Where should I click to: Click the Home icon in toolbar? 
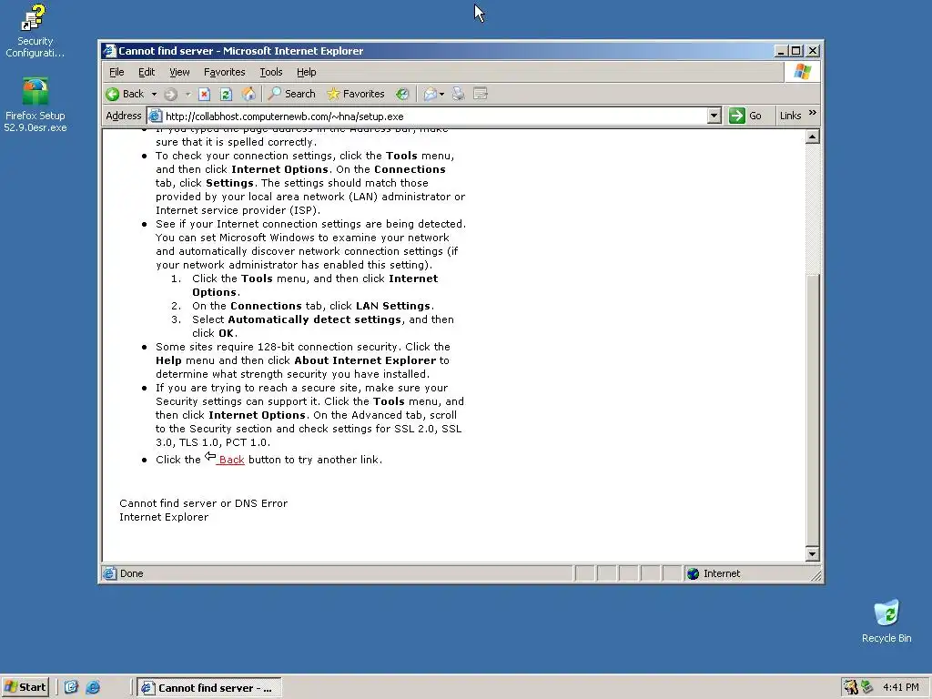point(248,94)
